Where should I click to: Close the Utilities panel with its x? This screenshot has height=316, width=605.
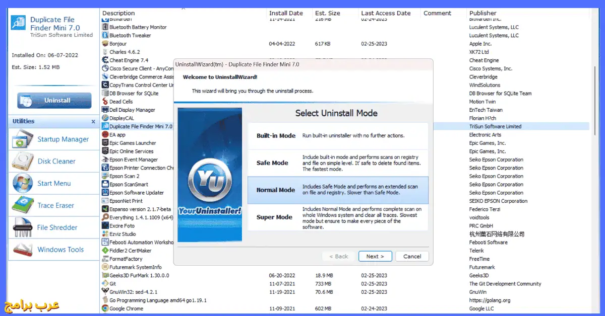pos(93,122)
